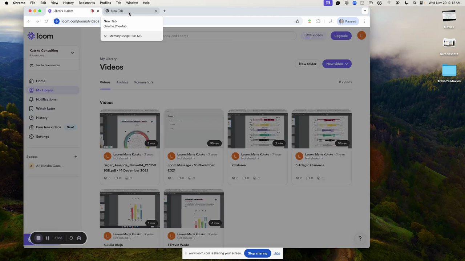465x261 pixels.
Task: Click New folder button
Action: point(308,64)
